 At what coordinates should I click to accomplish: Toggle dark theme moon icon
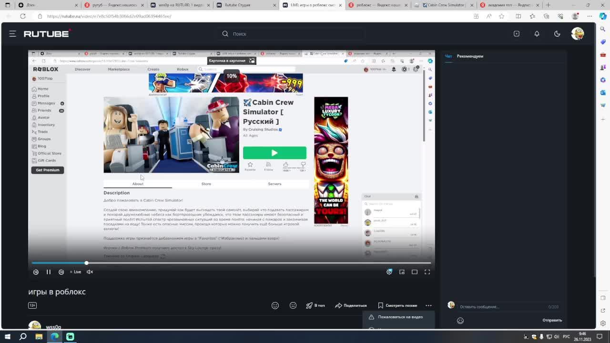(557, 34)
